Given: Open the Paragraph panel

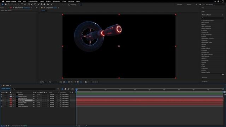Looking at the screenshot, I should coord(204,81).
